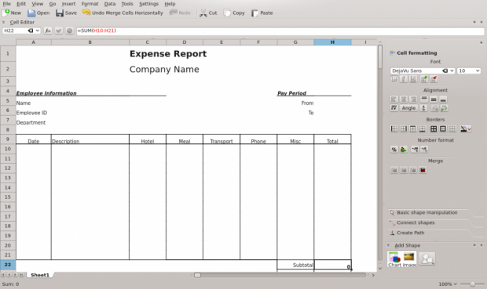Apply all borders to cells
Viewport: 487px width, 289px height.
434,129
